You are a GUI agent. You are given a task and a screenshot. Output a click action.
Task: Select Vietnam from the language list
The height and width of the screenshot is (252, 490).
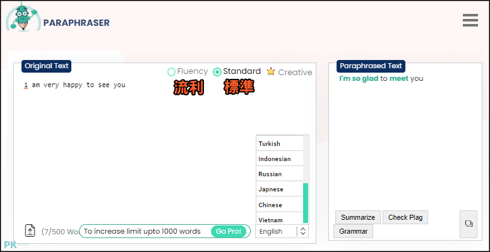click(280, 219)
